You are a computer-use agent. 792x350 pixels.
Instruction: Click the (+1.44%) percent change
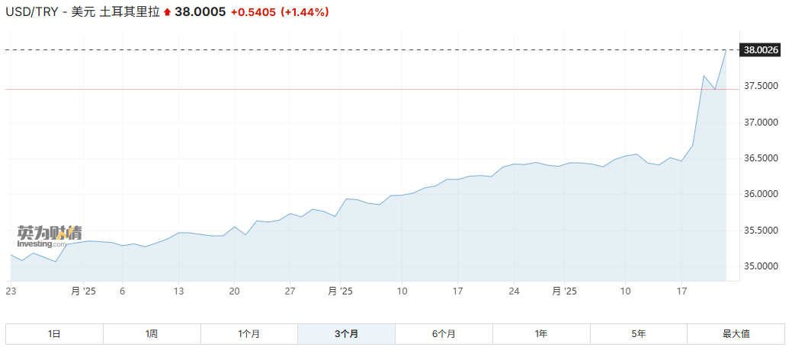click(x=305, y=13)
